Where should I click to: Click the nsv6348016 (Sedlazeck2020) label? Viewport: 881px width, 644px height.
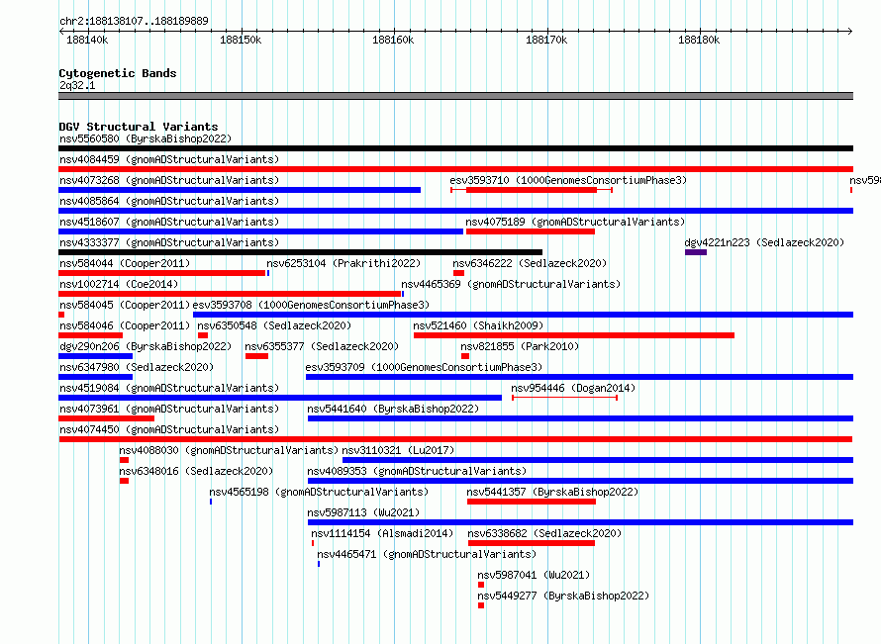point(196,471)
